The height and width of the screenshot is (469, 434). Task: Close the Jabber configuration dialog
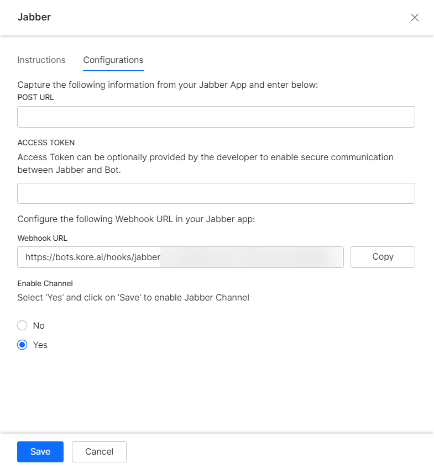415,17
